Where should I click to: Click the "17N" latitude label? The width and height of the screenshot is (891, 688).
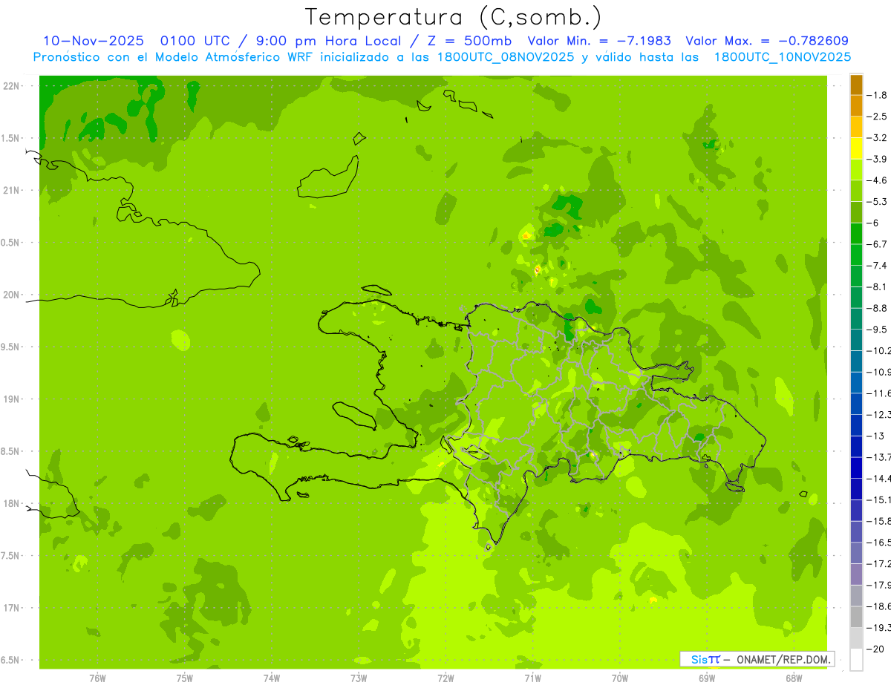pos(12,608)
